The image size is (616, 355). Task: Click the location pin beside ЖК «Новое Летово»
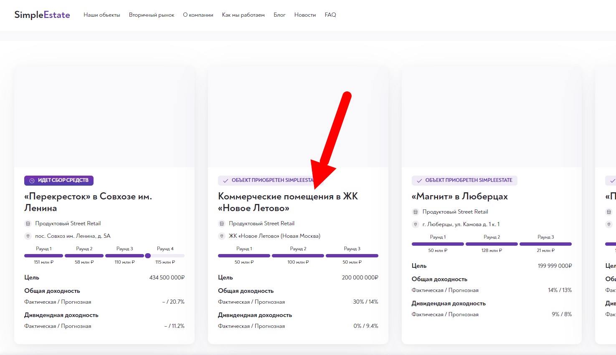[x=222, y=236]
